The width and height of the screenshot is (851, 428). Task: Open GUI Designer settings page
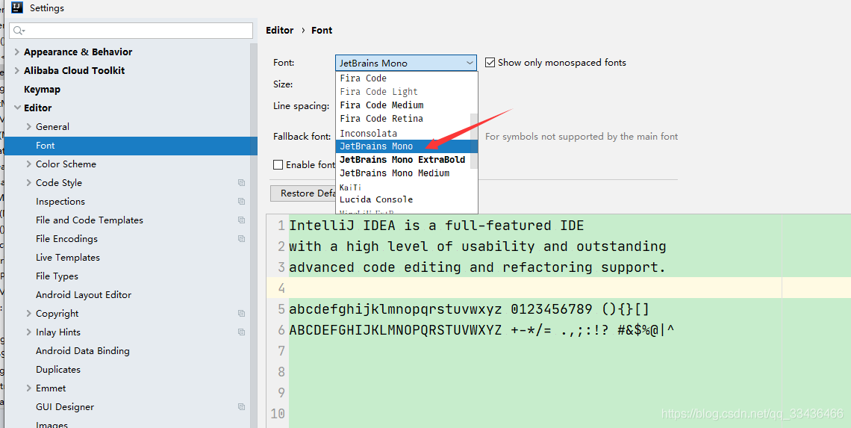pos(65,407)
